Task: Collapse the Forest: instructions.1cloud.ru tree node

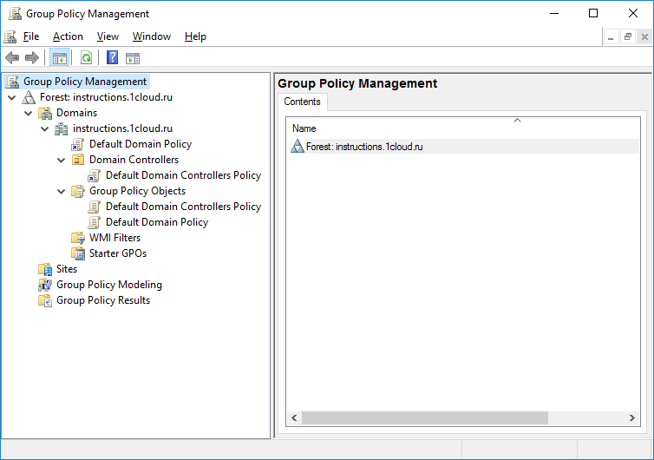Action: (x=11, y=97)
